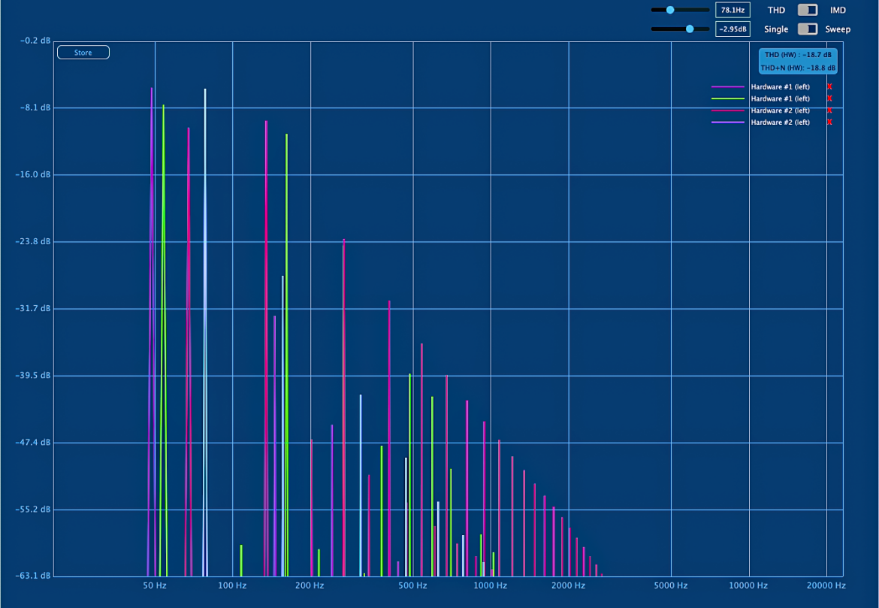
Task: Click the 20000 Hz axis label
Action: click(826, 585)
